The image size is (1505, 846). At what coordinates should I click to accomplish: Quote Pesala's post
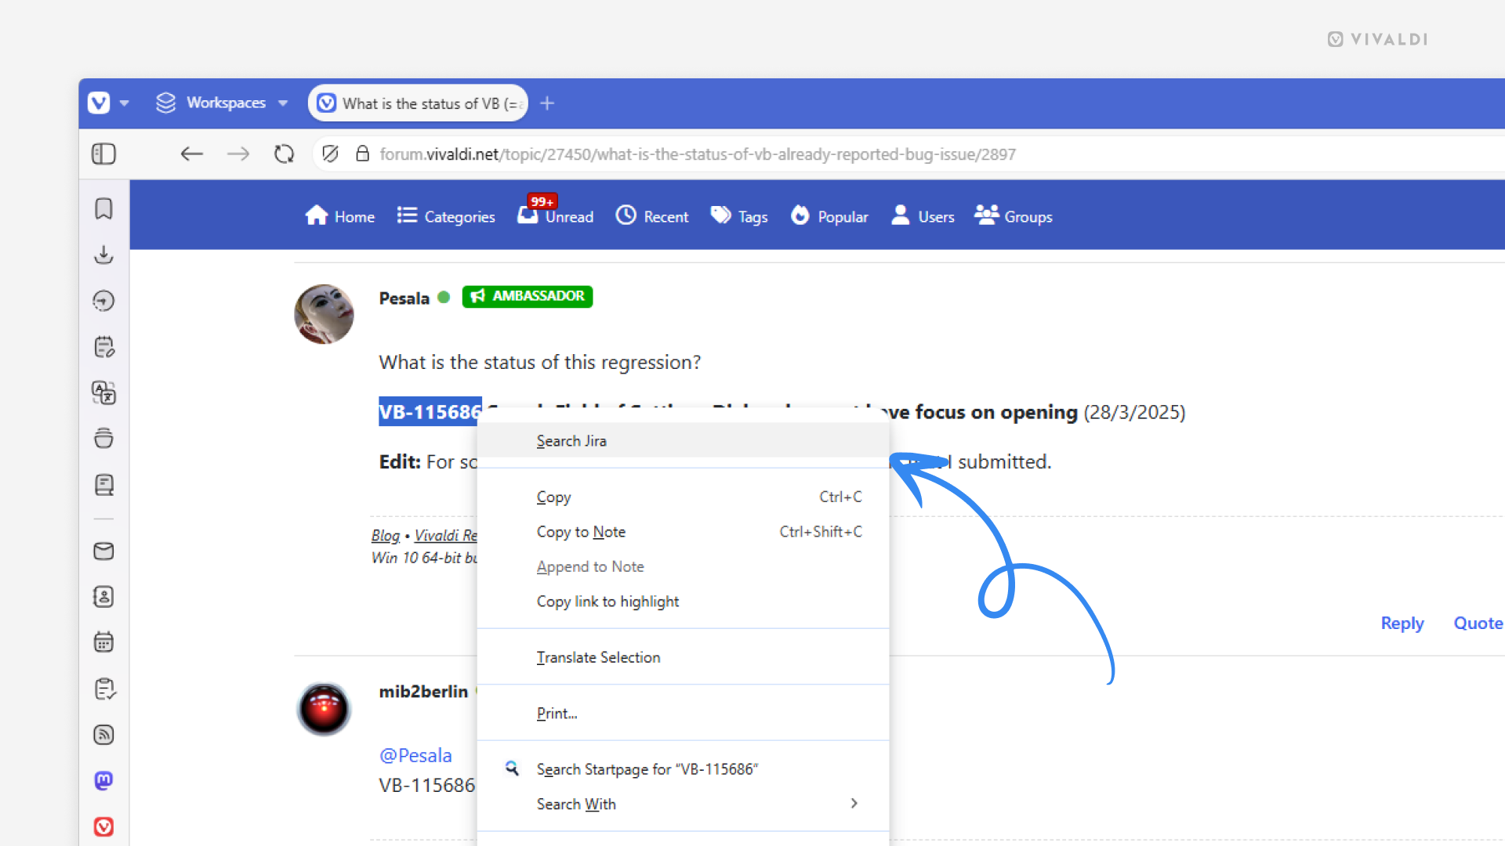(x=1478, y=623)
